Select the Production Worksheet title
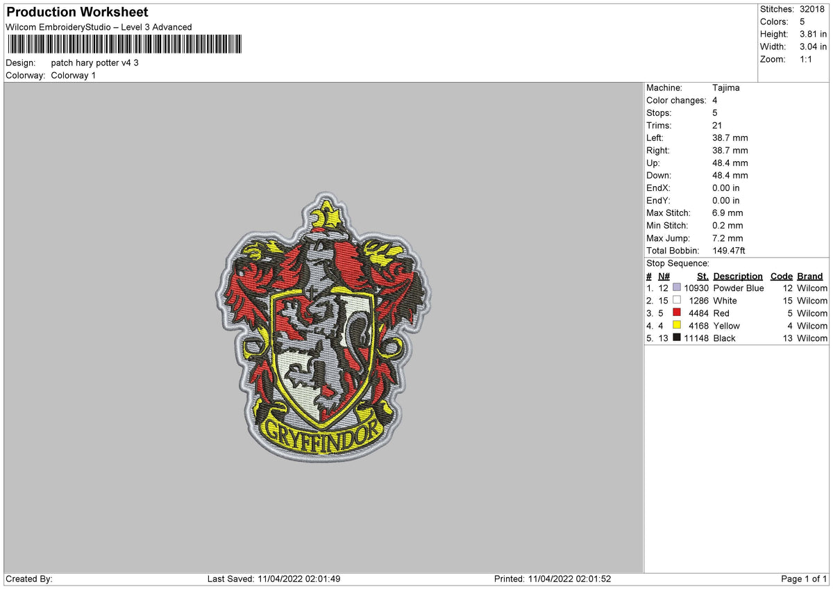Screen dimensions: 833x589 point(76,12)
